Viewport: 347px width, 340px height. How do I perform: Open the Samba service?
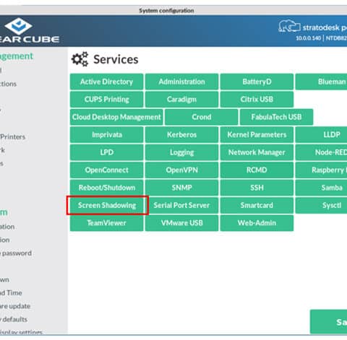(x=322, y=188)
